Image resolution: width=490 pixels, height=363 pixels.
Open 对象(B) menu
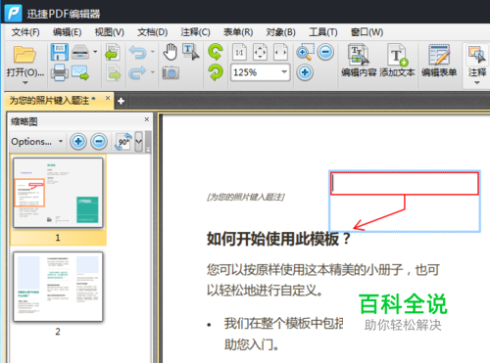[x=280, y=32]
